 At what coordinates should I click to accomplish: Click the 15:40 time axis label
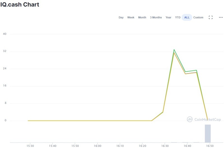(x=53, y=146)
